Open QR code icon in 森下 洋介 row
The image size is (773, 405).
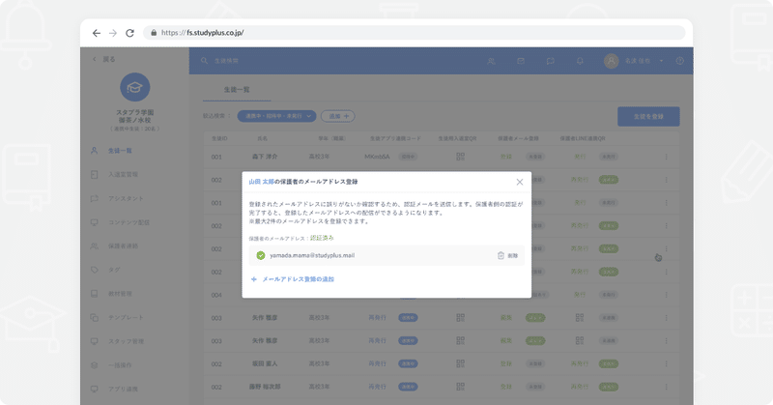click(x=461, y=157)
